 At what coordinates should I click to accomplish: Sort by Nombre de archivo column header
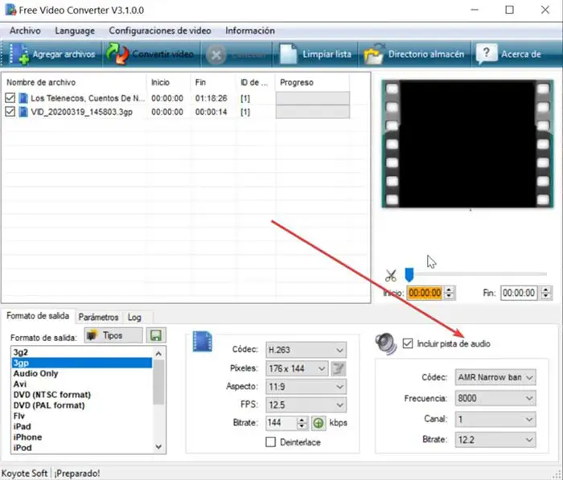pyautogui.click(x=75, y=83)
